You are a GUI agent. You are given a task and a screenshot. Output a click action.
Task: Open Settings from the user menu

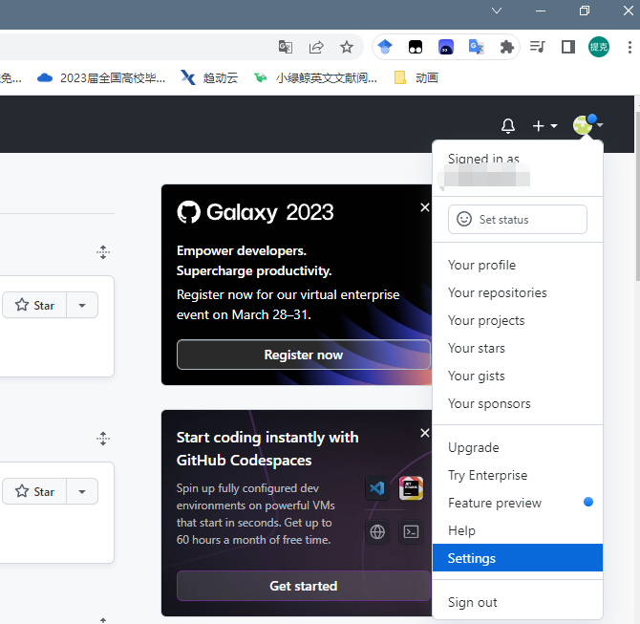coord(517,558)
